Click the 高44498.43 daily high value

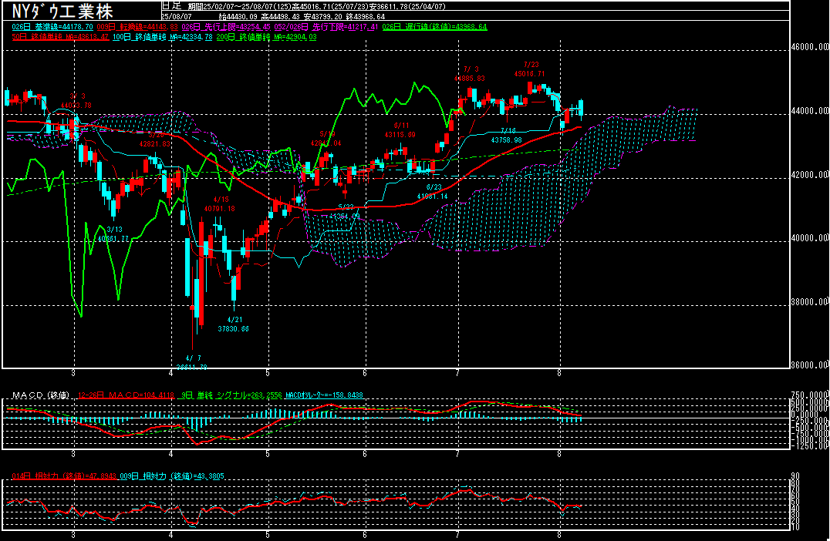coord(282,17)
